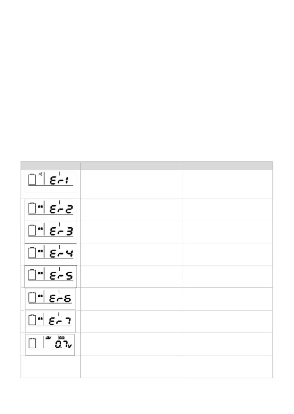This screenshot has height=414, width=294.
Task: Select the Er6 error code digits
Action: pos(61,299)
